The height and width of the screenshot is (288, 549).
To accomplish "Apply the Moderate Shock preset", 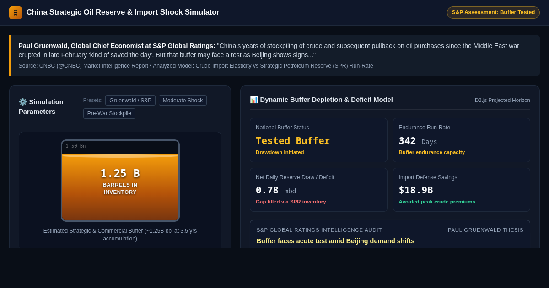I will point(183,101).
